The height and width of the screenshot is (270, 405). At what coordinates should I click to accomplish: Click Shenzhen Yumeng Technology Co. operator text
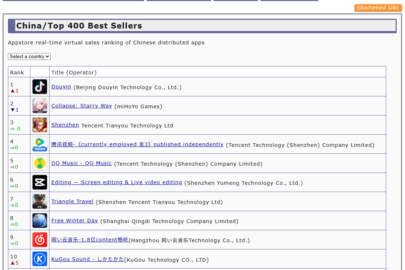pyautogui.click(x=244, y=183)
